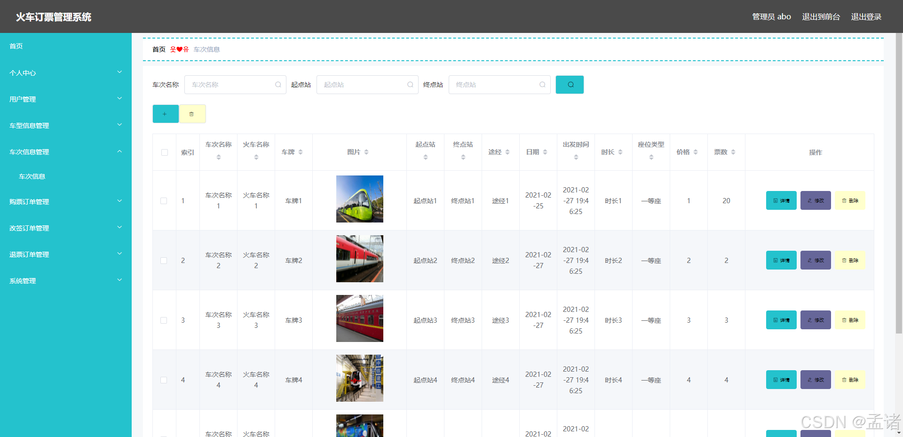Screen dimensions: 903x437
Task: Sort table by 票数 column
Action: pos(733,152)
